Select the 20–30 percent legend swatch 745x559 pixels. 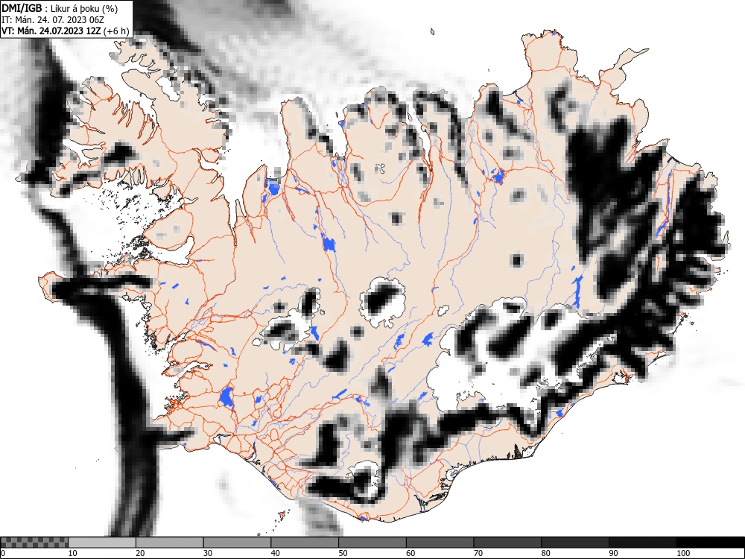(170, 543)
